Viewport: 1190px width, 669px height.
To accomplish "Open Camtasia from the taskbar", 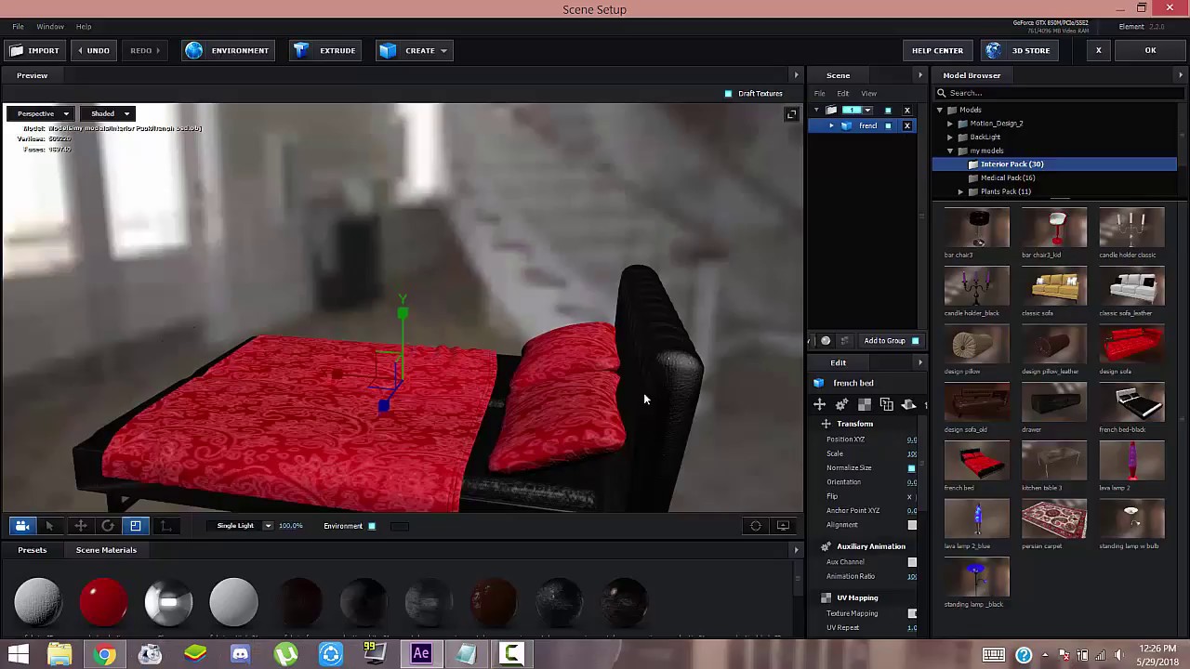I will (511, 654).
